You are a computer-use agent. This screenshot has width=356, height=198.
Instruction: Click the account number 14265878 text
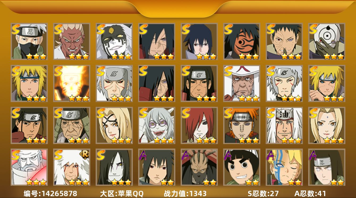(59, 193)
